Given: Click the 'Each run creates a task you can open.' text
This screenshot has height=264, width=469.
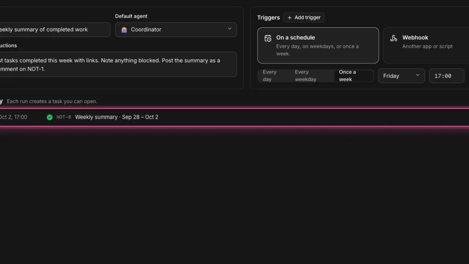Looking at the screenshot, I should (52, 101).
